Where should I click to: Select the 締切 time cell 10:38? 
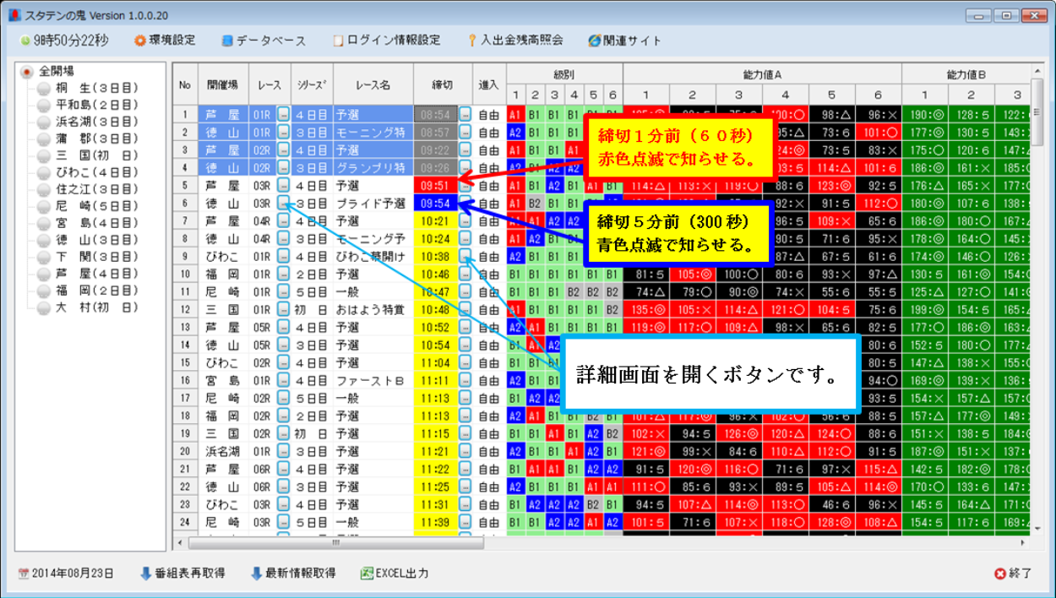coord(436,256)
